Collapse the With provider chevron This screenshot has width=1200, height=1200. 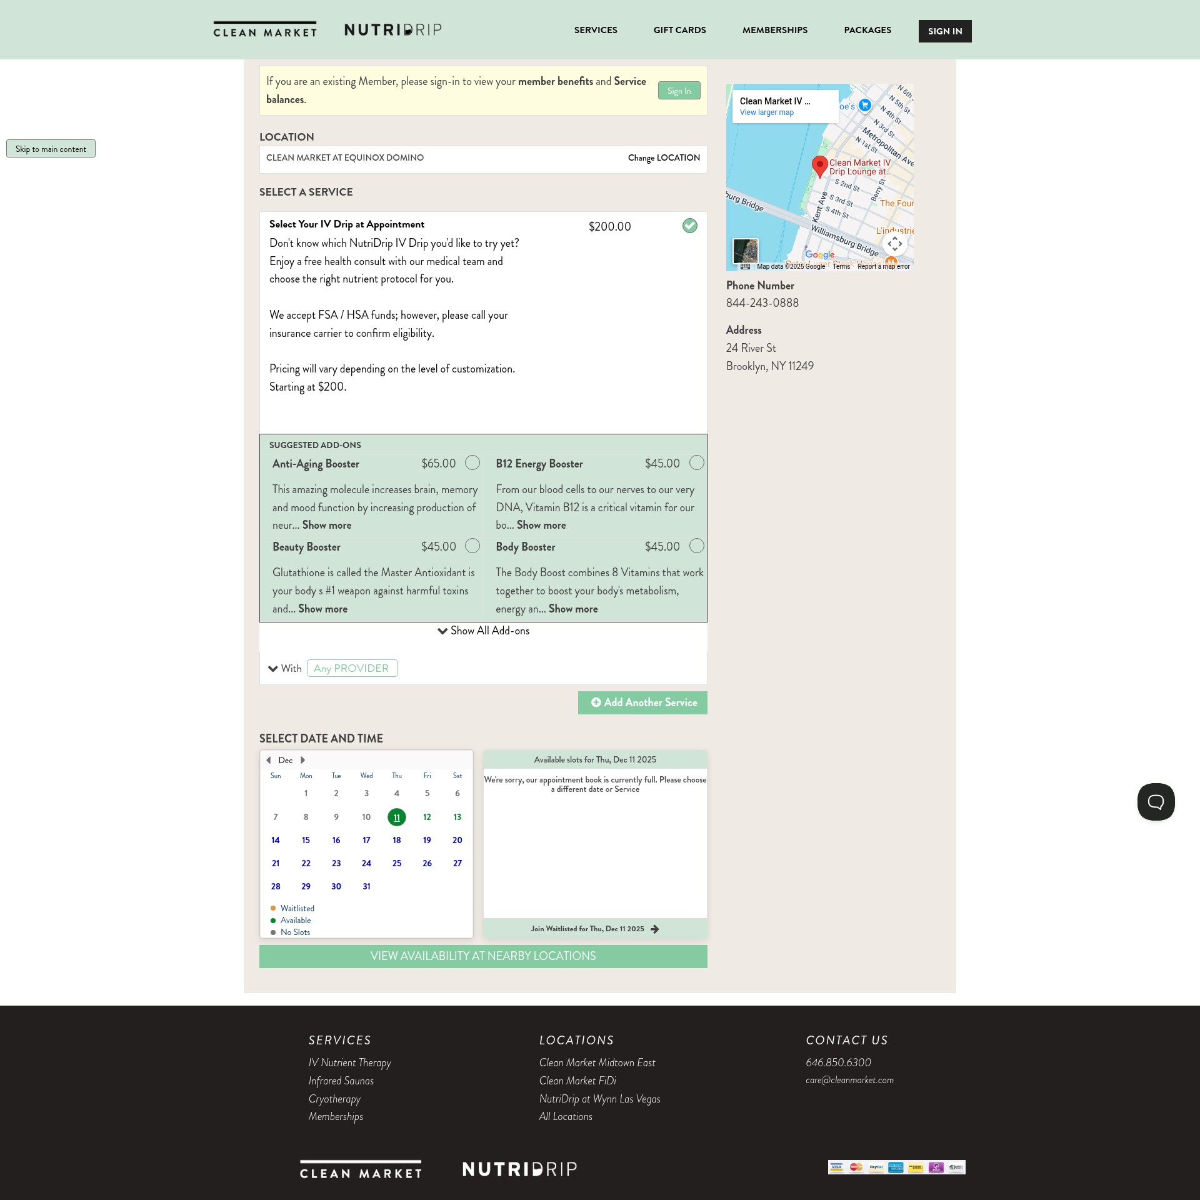[273, 668]
